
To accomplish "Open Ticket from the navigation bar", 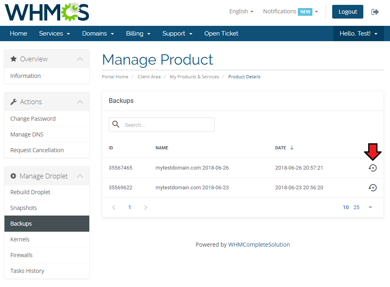I will click(221, 34).
